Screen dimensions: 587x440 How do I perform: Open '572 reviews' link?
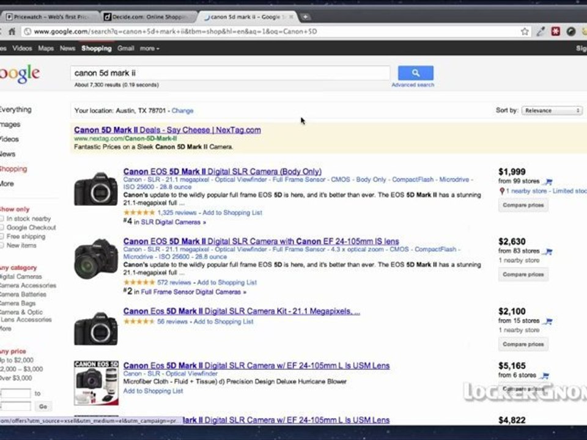point(174,282)
